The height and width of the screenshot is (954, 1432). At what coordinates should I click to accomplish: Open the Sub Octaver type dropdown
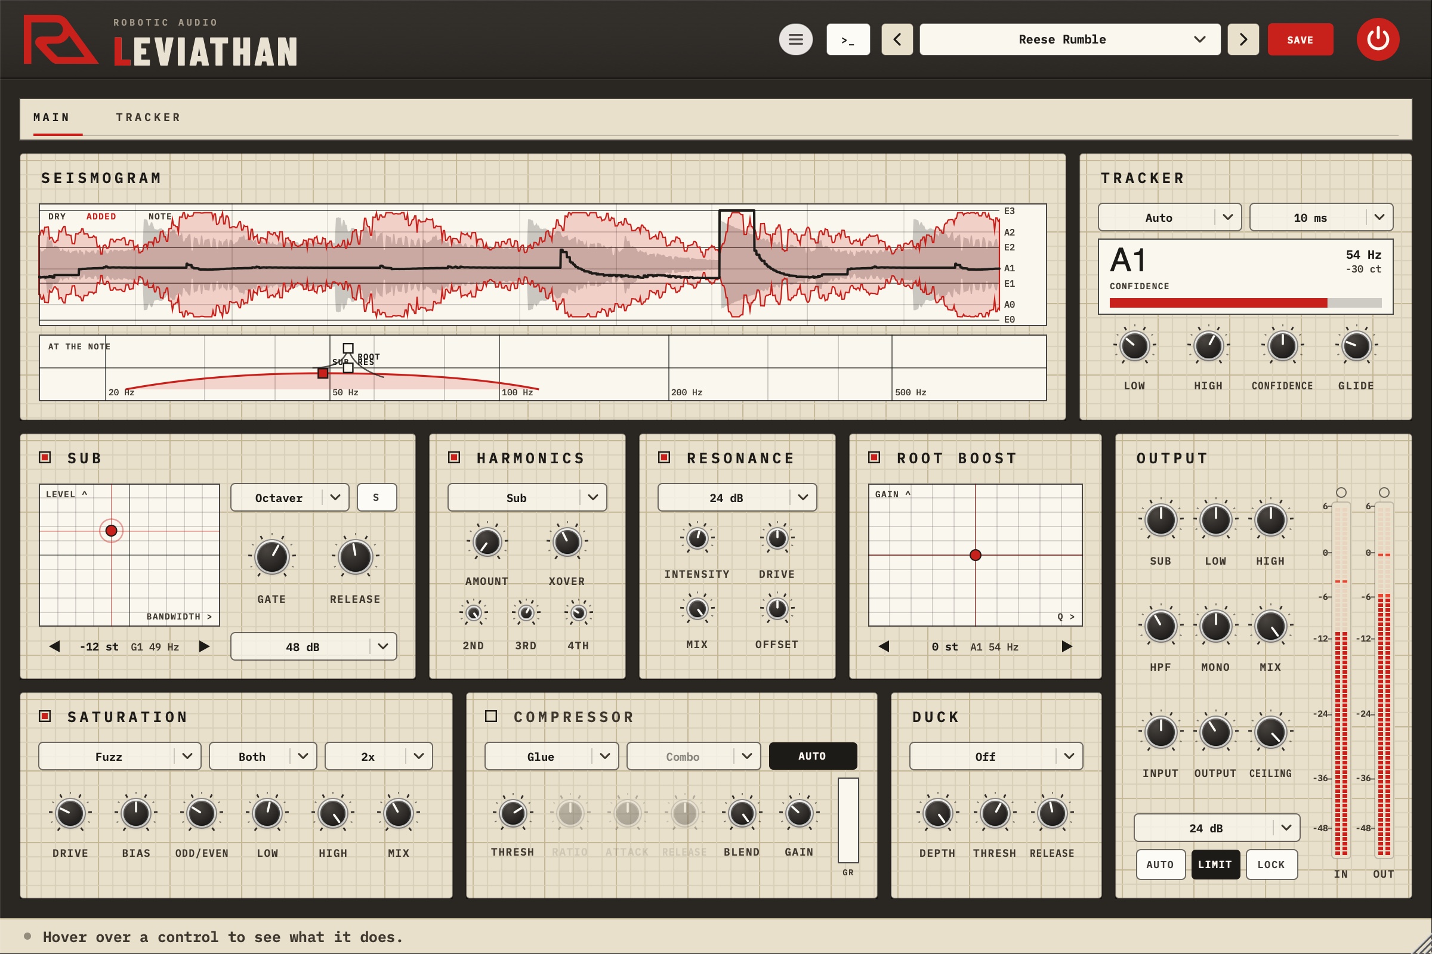(290, 498)
